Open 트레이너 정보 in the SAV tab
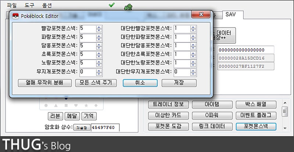Screen dimensions: 294x152 pyautogui.click(x=168, y=104)
